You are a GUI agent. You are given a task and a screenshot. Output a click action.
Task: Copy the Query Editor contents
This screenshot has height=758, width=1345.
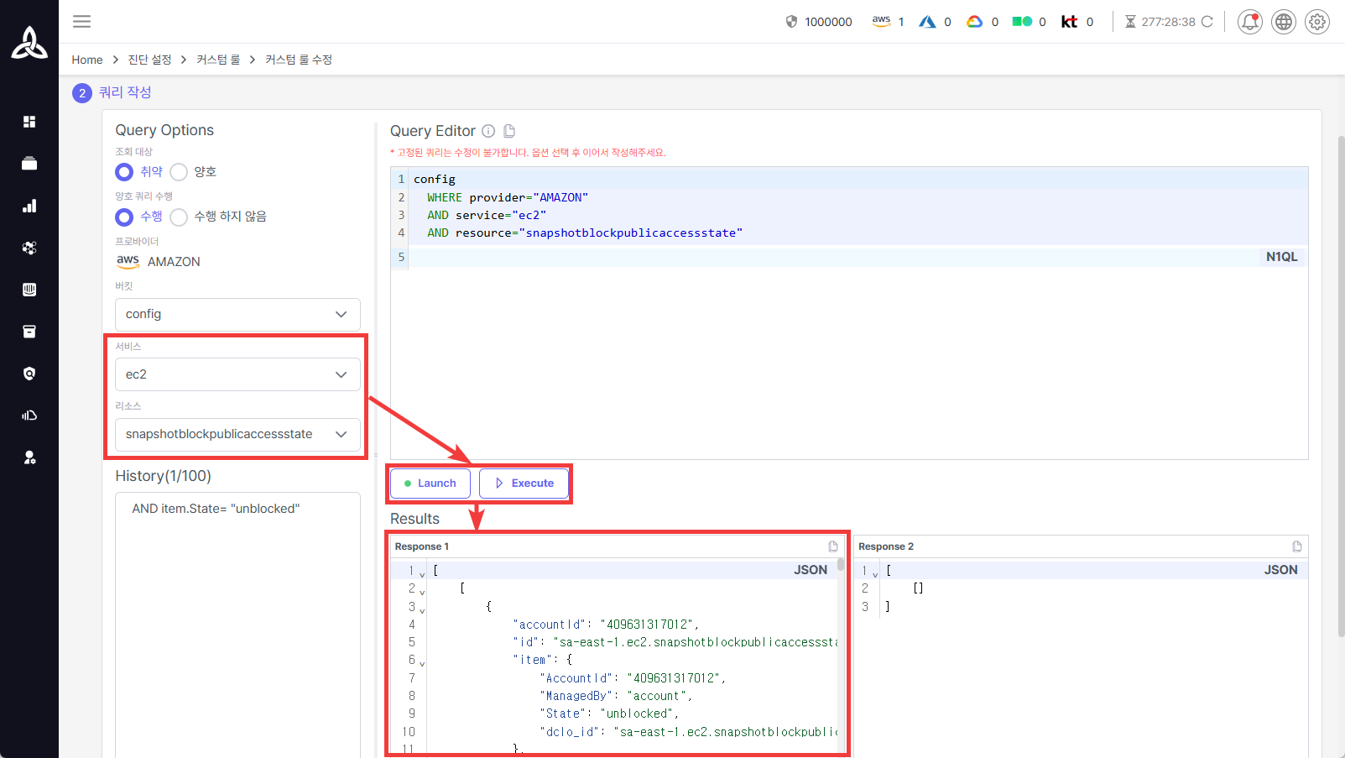(509, 131)
